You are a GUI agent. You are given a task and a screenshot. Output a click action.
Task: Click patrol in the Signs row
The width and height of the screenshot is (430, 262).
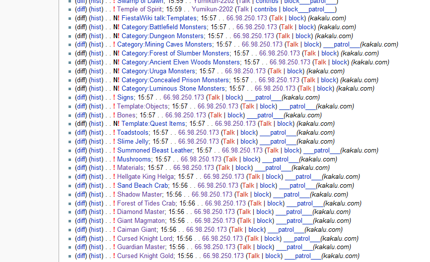pos(263,98)
